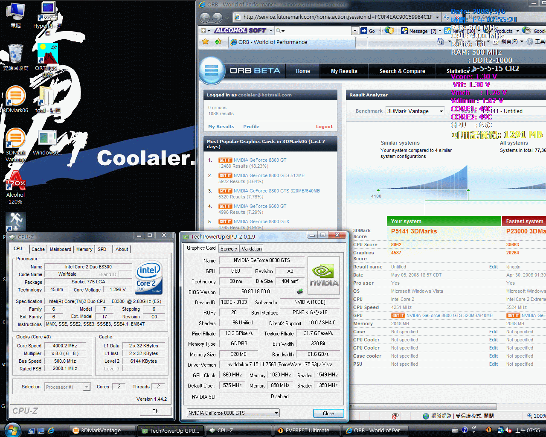Switch to the CPU-Z Mainboard tab
The height and width of the screenshot is (437, 546).
[61, 249]
